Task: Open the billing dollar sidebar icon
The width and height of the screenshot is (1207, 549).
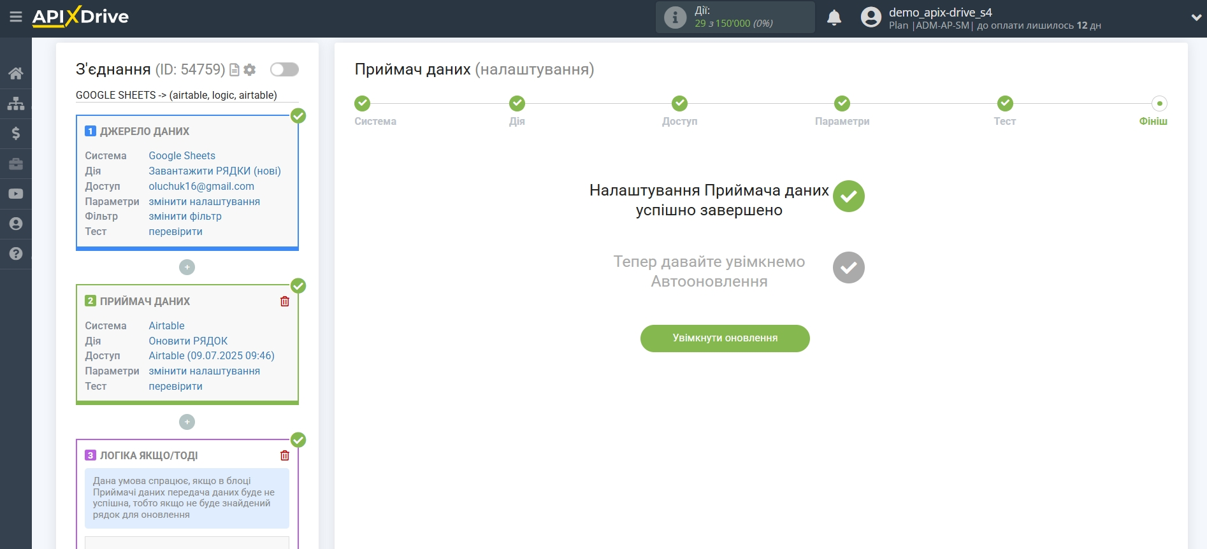Action: (16, 133)
